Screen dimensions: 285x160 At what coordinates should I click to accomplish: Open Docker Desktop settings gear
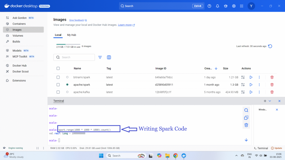pyautogui.click(x=234, y=6)
